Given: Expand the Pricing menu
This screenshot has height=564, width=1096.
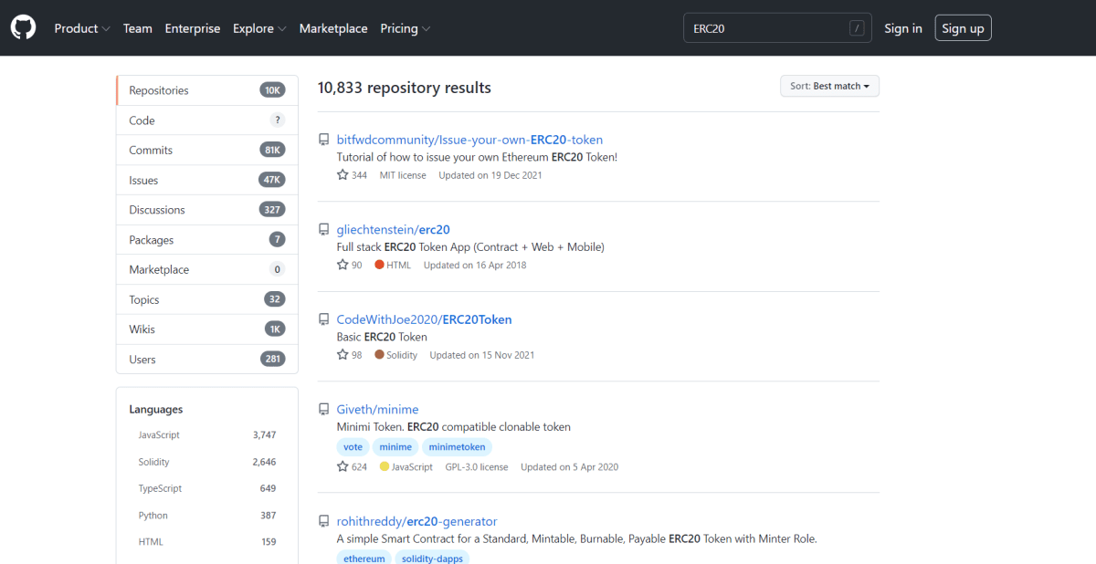Looking at the screenshot, I should (x=406, y=28).
